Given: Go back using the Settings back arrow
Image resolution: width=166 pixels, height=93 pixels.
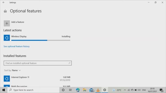Looking at the screenshot, I should click(4, 2).
